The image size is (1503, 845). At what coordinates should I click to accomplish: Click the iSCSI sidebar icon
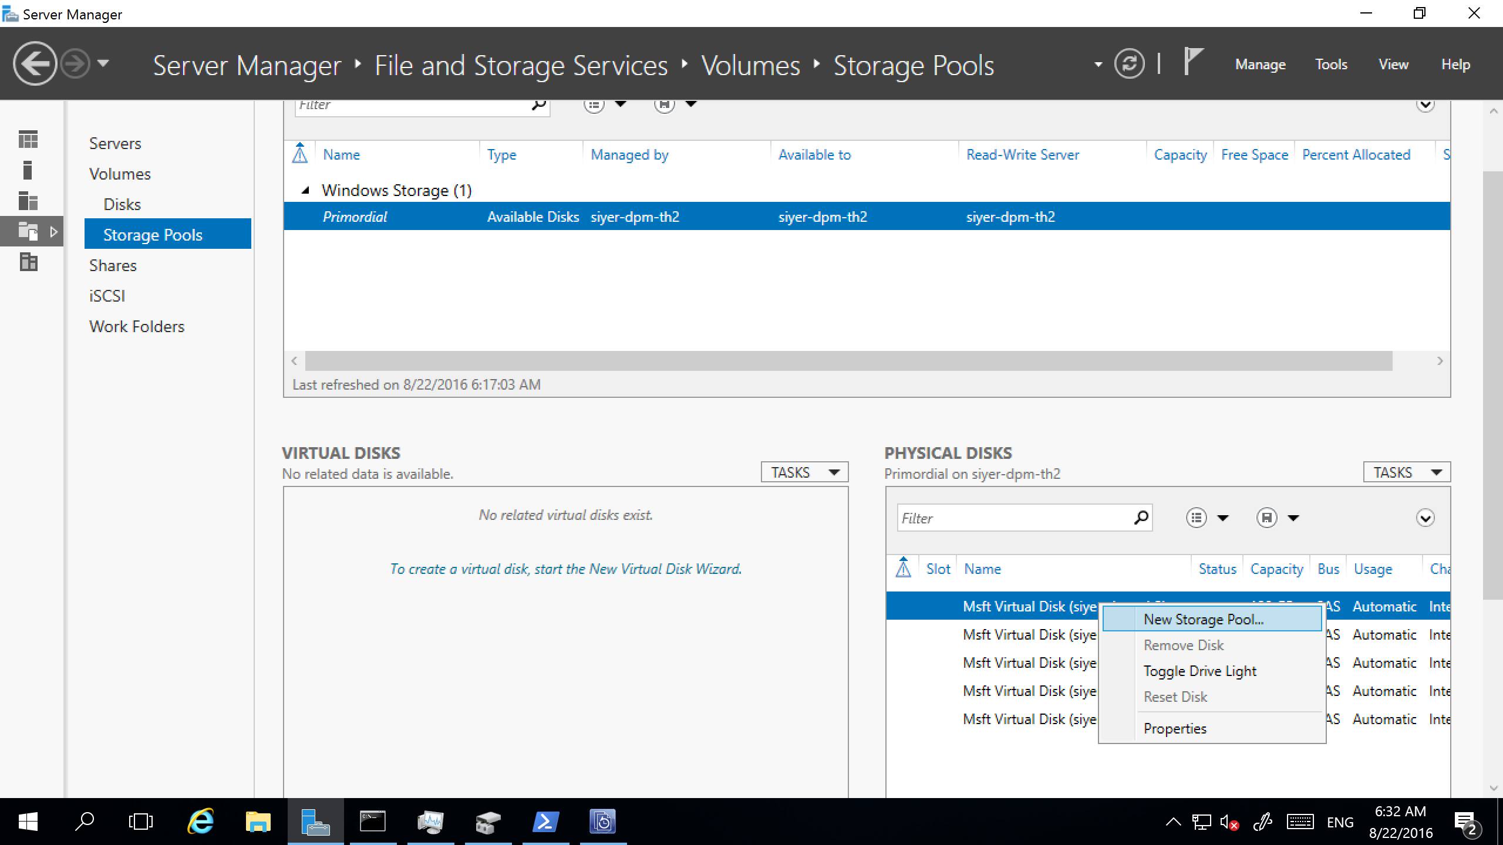coord(106,296)
